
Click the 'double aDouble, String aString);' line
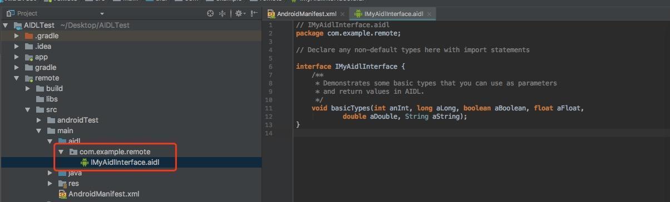point(405,117)
